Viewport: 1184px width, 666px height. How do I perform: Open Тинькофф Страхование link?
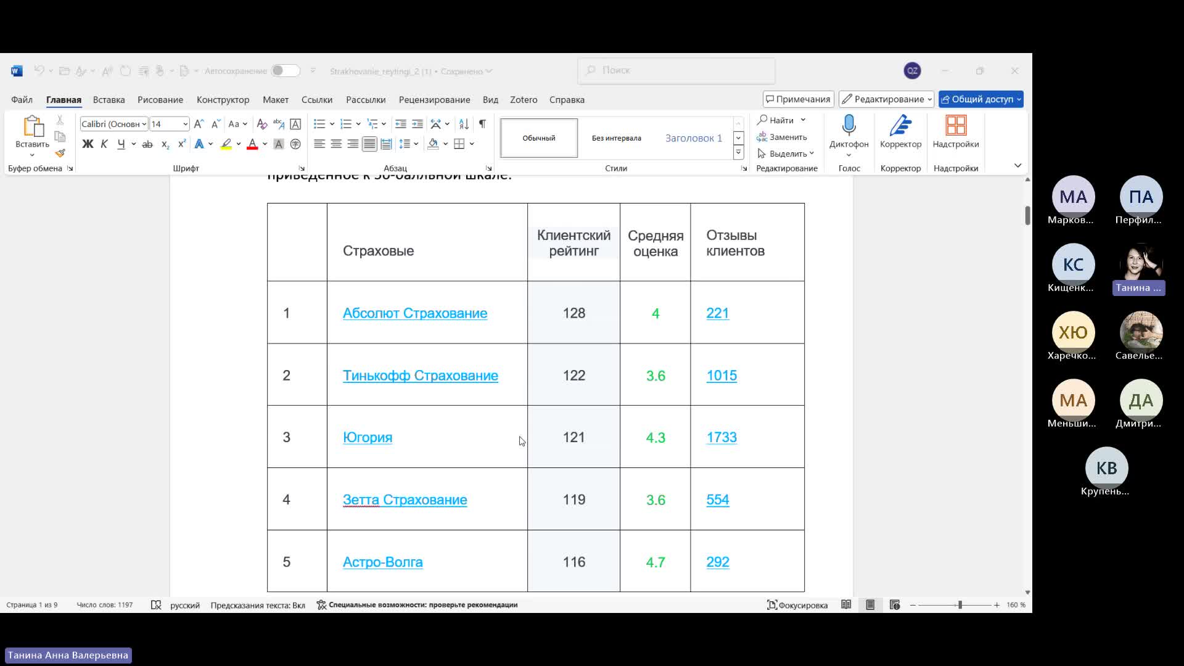[421, 376]
